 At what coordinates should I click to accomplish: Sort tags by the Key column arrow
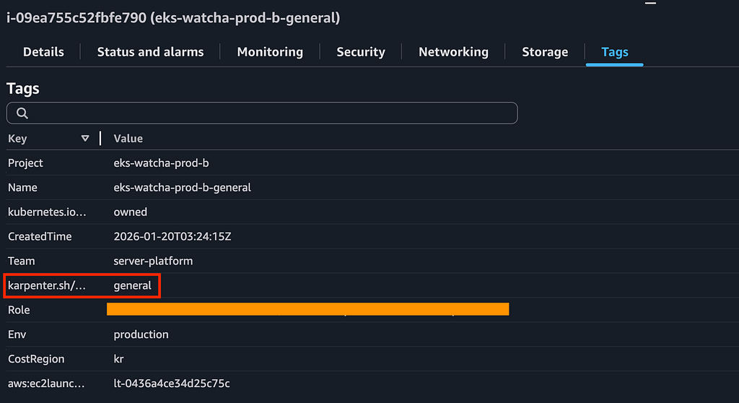(85, 138)
